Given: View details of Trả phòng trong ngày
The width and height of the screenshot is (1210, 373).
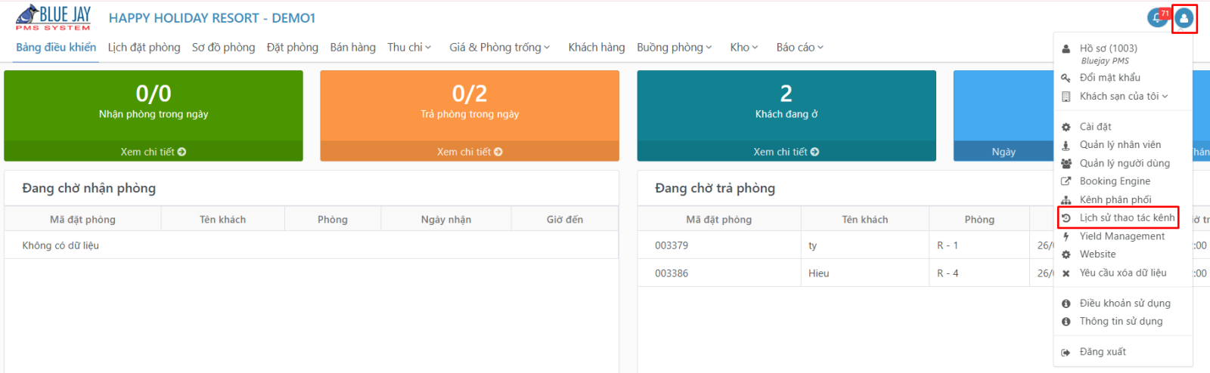Looking at the screenshot, I should [470, 152].
